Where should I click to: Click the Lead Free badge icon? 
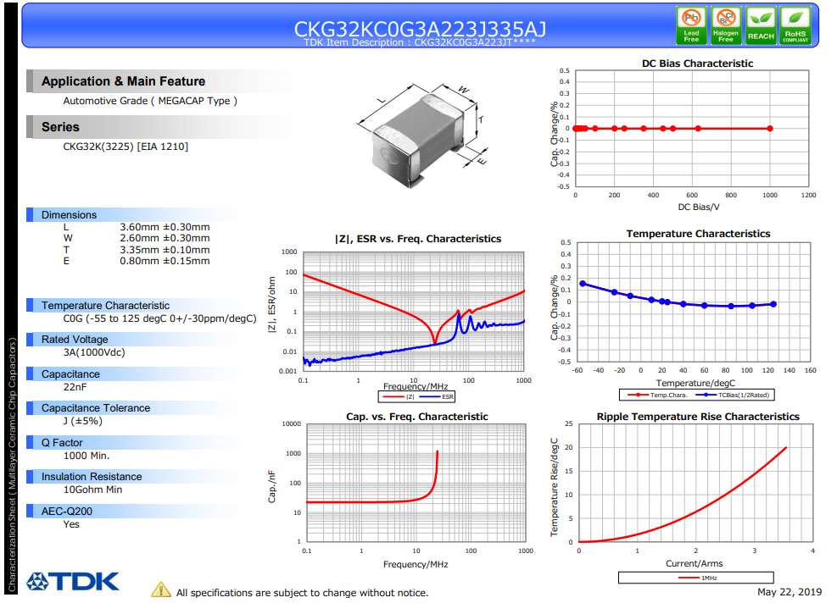pos(691,25)
